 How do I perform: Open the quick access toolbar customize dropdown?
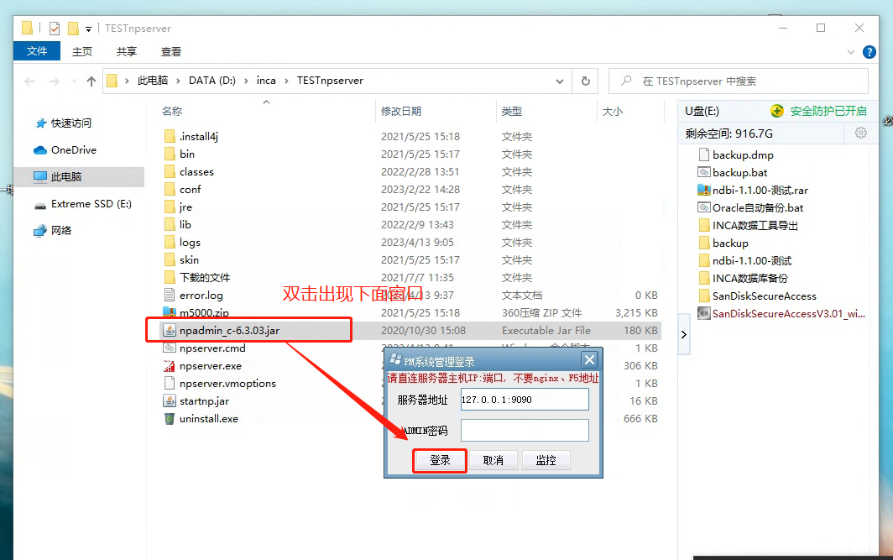[88, 29]
